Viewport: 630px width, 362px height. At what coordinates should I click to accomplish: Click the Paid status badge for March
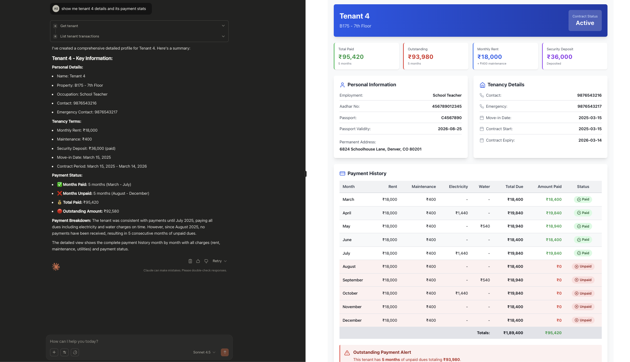pos(583,199)
